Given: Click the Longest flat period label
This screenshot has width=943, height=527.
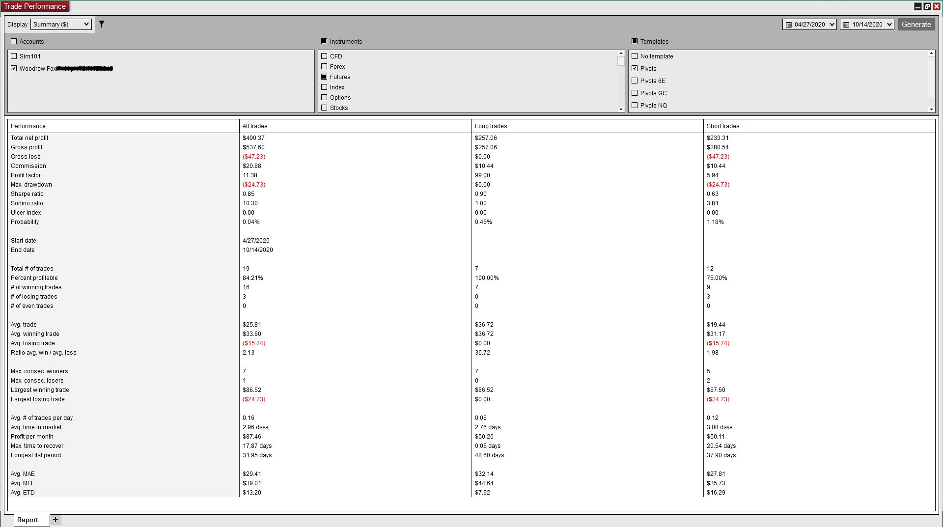Looking at the screenshot, I should click(36, 455).
